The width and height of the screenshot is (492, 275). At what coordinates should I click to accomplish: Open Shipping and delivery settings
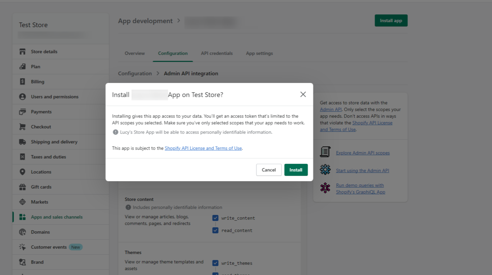pos(61,142)
